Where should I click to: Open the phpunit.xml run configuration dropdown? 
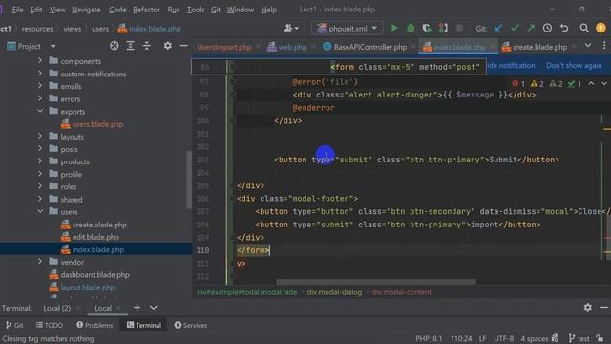click(374, 28)
